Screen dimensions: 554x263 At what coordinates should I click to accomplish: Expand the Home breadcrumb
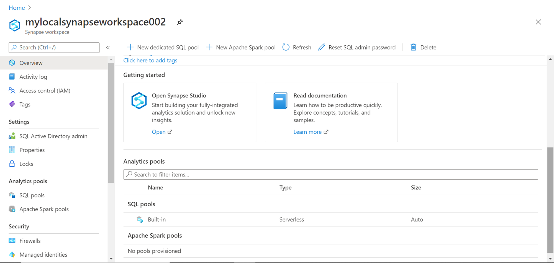tap(17, 7)
